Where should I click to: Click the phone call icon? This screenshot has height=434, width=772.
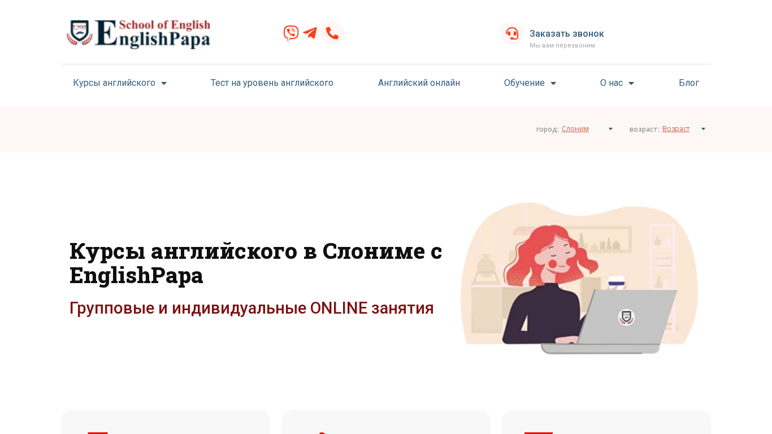[332, 33]
